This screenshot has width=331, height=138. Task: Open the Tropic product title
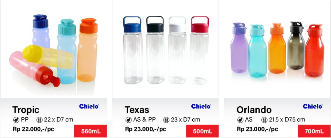26,110
